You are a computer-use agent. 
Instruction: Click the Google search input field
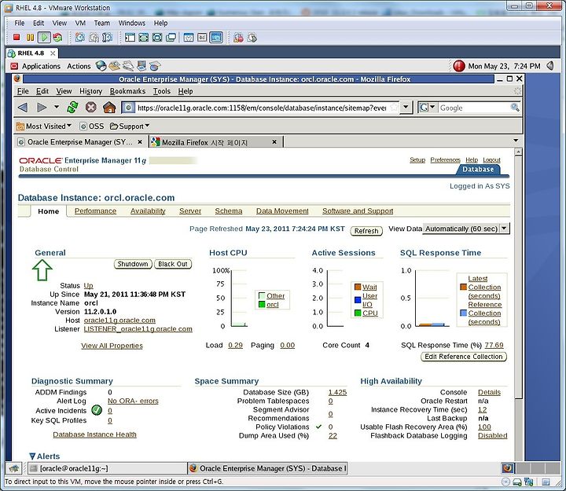click(x=473, y=108)
